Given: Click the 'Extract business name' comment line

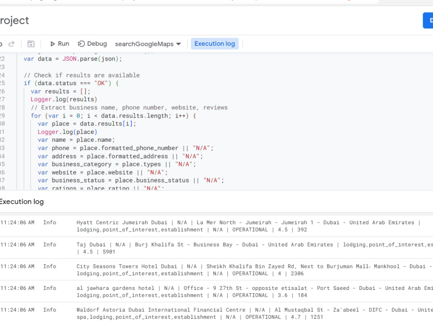Looking at the screenshot, I should (129, 108).
